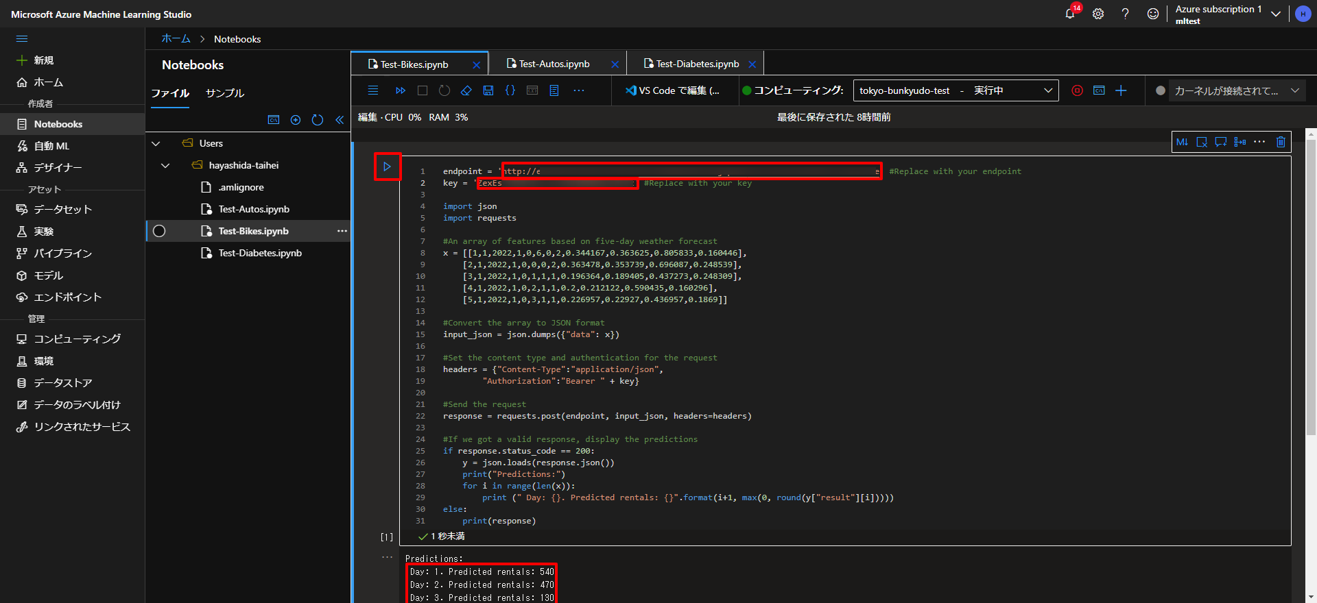Restart the kernel from the toolbar
This screenshot has width=1317, height=603.
point(444,90)
